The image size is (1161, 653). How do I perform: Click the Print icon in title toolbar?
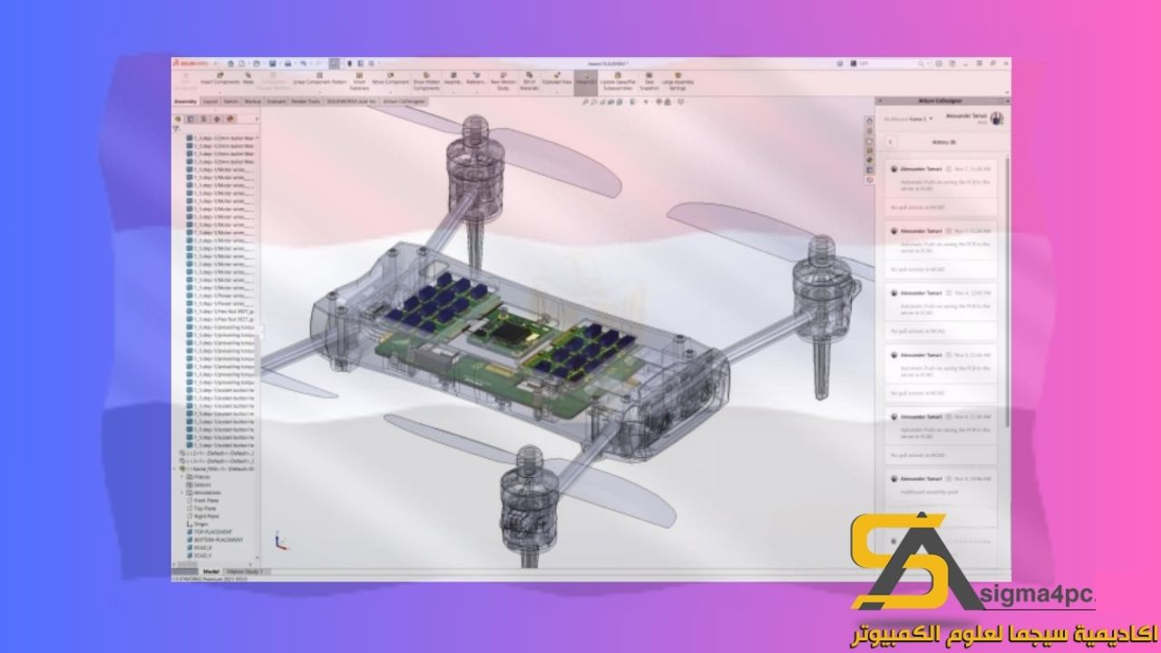[x=288, y=63]
